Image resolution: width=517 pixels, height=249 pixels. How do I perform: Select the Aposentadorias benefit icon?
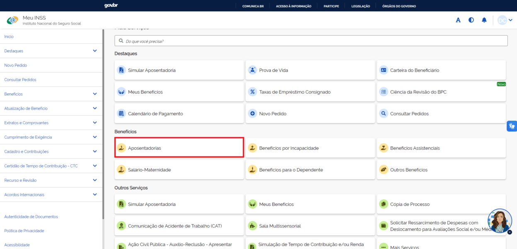click(121, 147)
